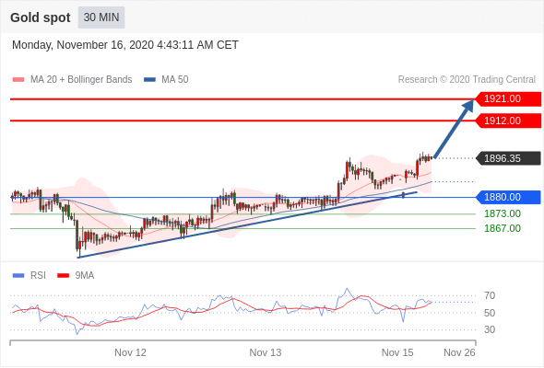The image size is (544, 368).
Task: Click the 1921.00 resistance price tag
Action: (508, 99)
